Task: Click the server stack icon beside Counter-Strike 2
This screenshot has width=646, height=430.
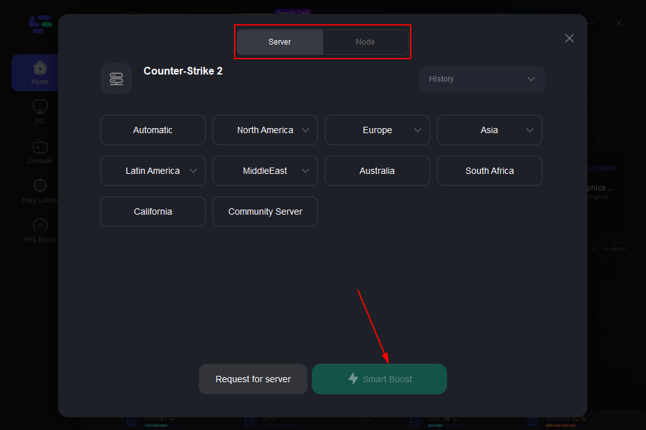Action: (116, 78)
